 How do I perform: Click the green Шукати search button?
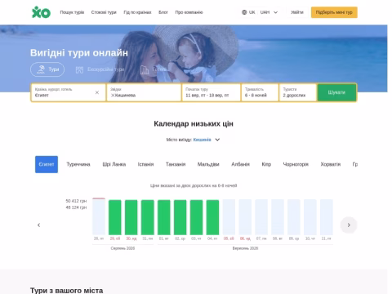click(336, 92)
